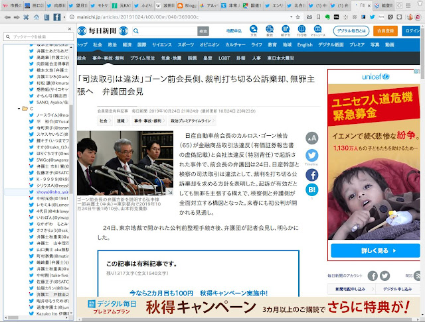425x322 pixels.
Task: Open the press conference photo thumbnail
Action: coord(125,163)
